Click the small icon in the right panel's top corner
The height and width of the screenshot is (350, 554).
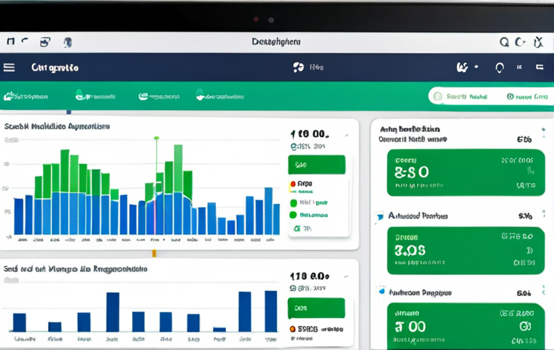(543, 133)
